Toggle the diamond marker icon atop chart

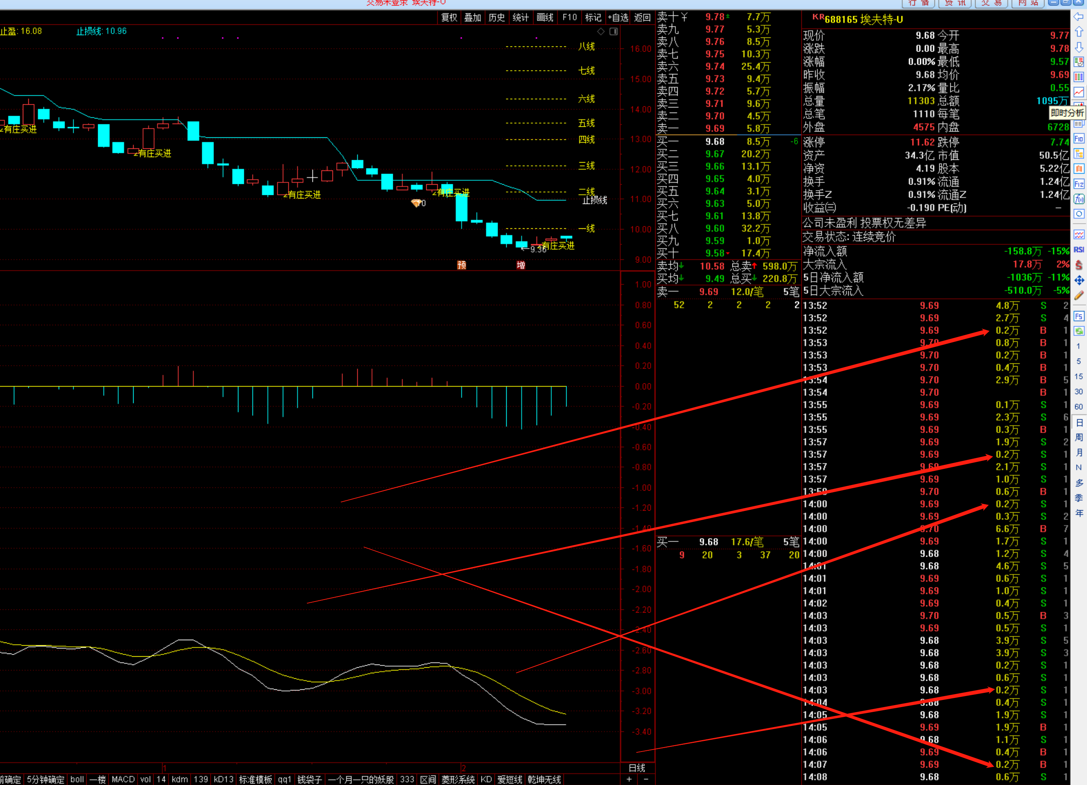tap(600, 31)
